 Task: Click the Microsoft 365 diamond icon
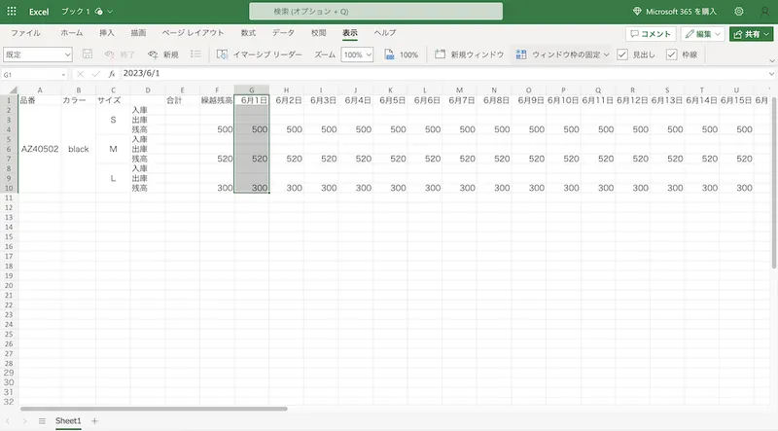pos(637,11)
